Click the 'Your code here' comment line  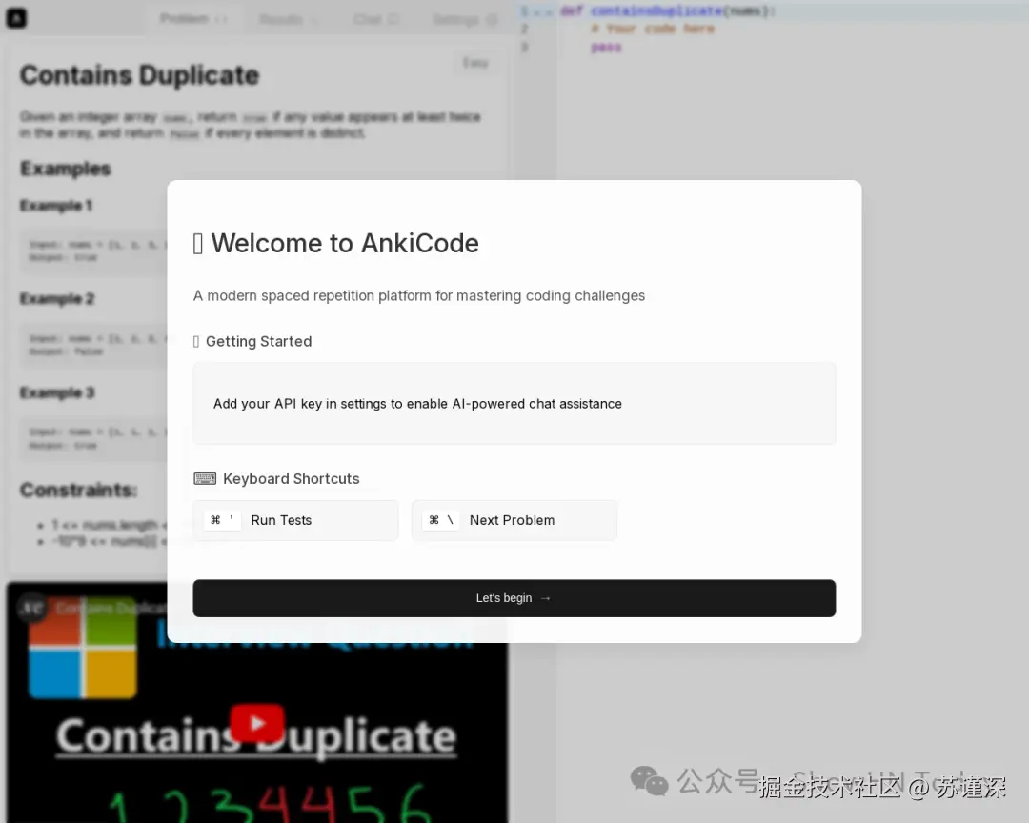[653, 29]
